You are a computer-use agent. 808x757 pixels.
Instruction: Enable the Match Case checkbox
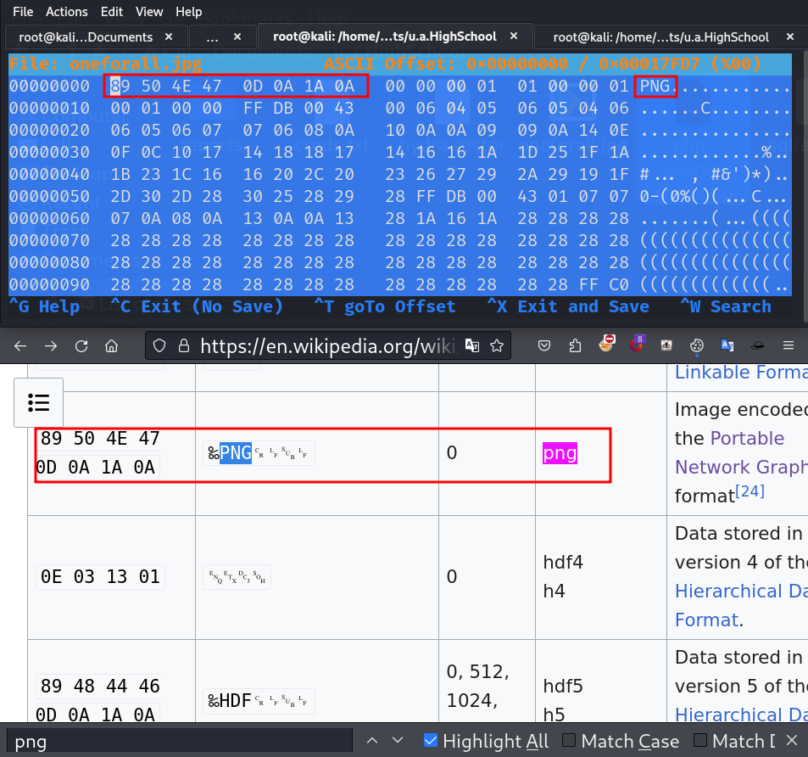click(569, 741)
